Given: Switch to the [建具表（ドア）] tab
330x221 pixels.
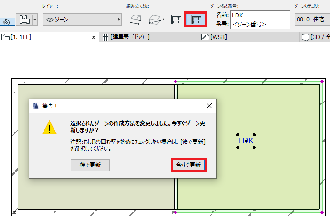Looking at the screenshot, I should click(149, 37).
